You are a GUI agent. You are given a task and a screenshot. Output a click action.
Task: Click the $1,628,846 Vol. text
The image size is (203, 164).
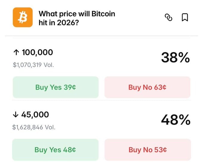coord(34,127)
